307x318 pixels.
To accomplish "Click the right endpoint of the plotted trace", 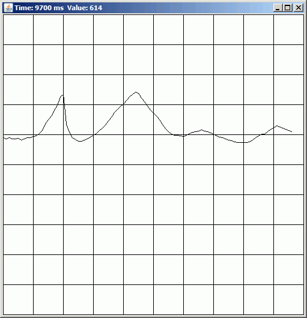I will 292,131.
